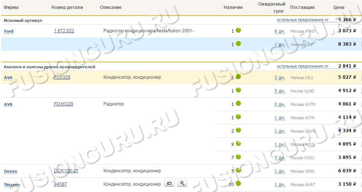This screenshot has width=362, height=192.
Task: Select price 4 912 ₽
Action: pos(347,91)
